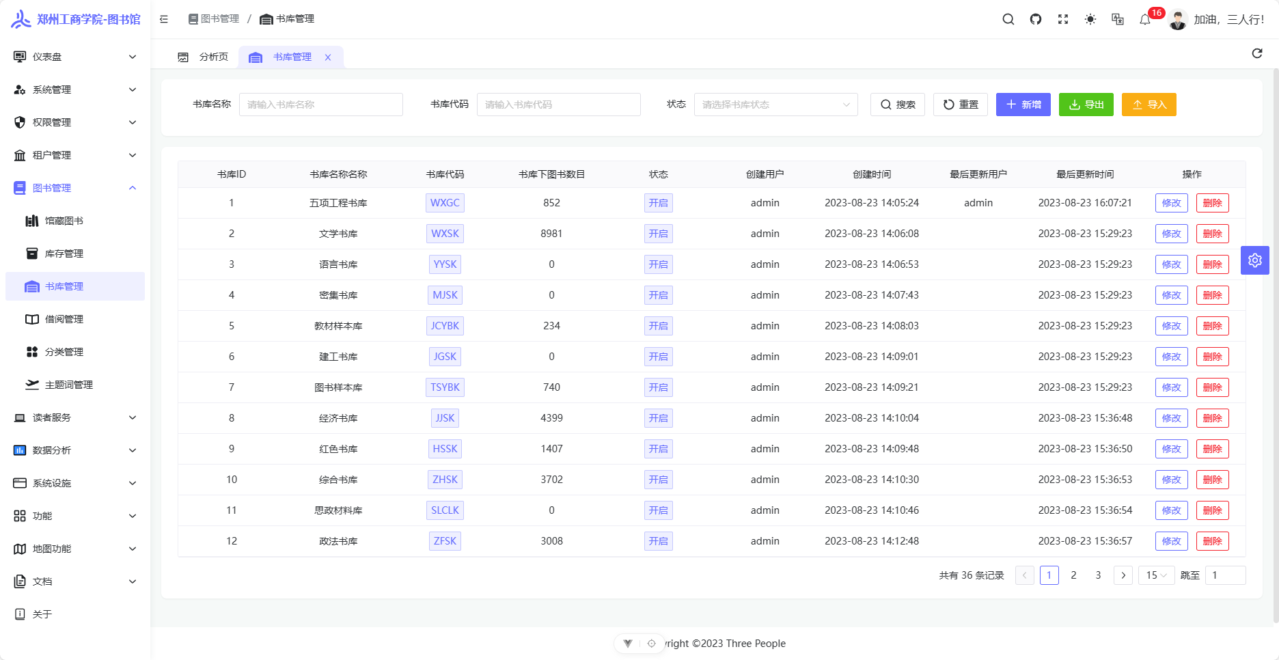The image size is (1279, 660).
Task: Click the 重置 button
Action: (x=961, y=105)
